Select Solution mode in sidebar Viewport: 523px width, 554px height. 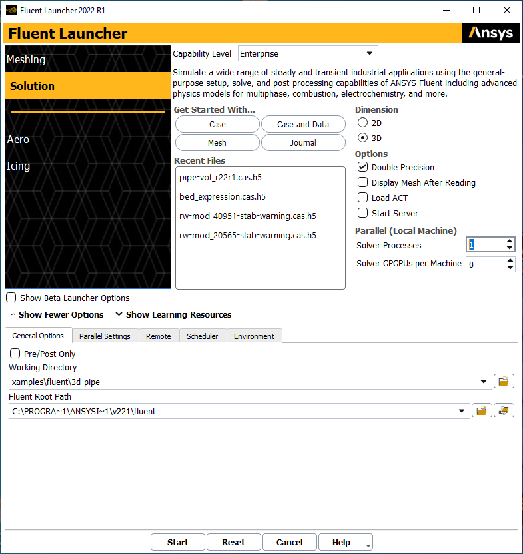point(88,85)
